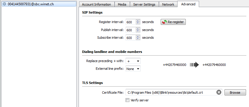Image resolution: width=249 pixels, height=107 pixels.
Task: Open the Media tab
Action: (122, 4)
